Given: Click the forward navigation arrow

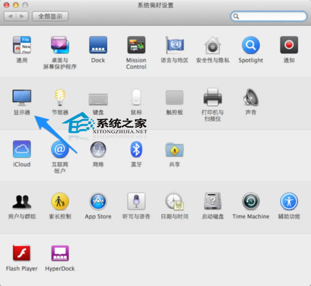Looking at the screenshot, I should pos(22,16).
